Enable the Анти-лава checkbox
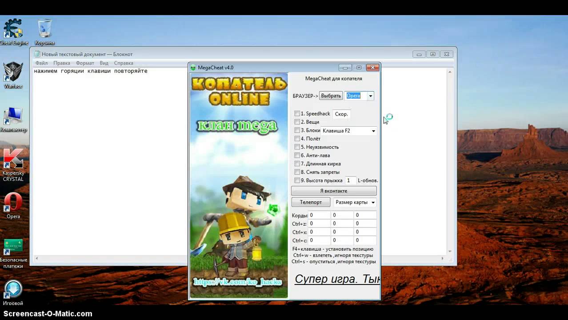This screenshot has height=320, width=568. 297,156
